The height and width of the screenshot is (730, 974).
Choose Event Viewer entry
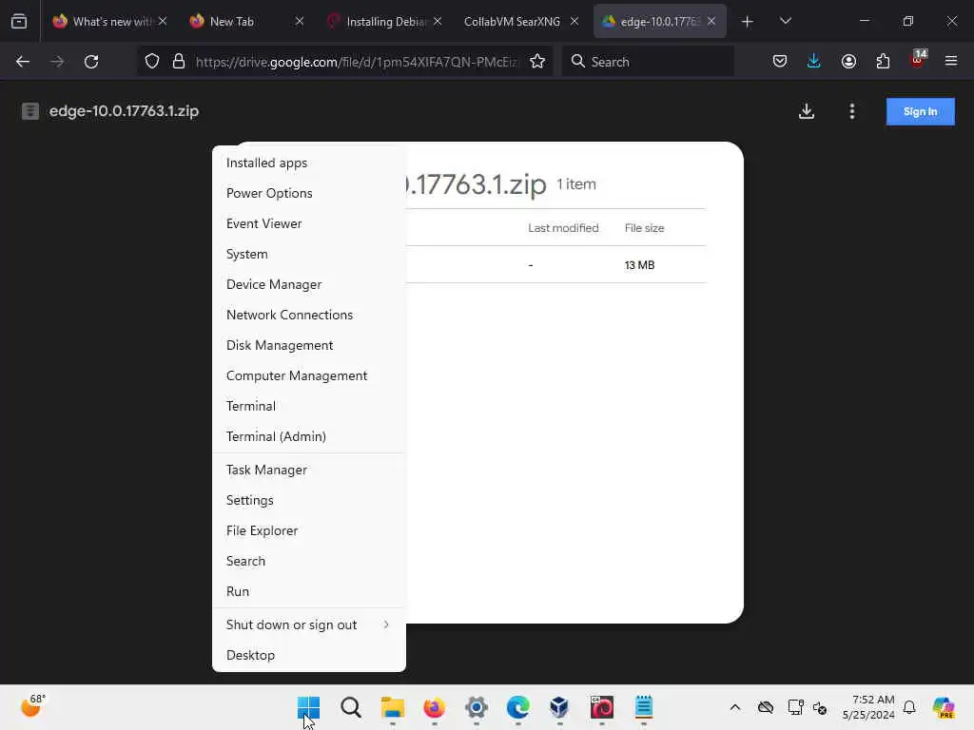[x=309, y=223]
